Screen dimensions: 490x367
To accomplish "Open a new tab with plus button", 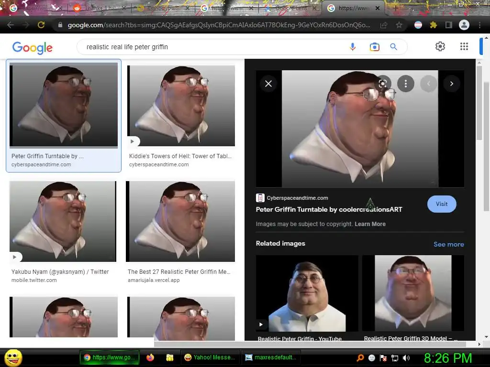I will pyautogui.click(x=395, y=8).
